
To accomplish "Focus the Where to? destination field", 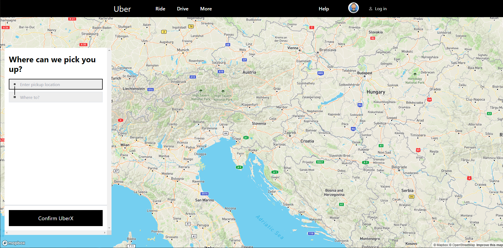I will coord(56,97).
